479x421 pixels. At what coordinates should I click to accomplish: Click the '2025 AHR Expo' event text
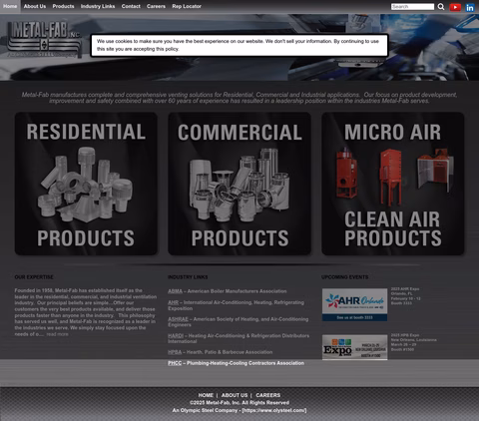pos(405,289)
